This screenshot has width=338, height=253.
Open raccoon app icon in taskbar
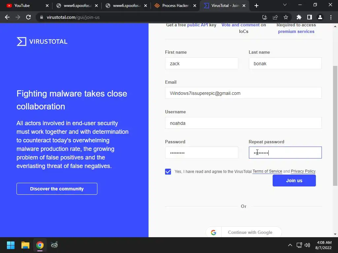[x=54, y=245]
